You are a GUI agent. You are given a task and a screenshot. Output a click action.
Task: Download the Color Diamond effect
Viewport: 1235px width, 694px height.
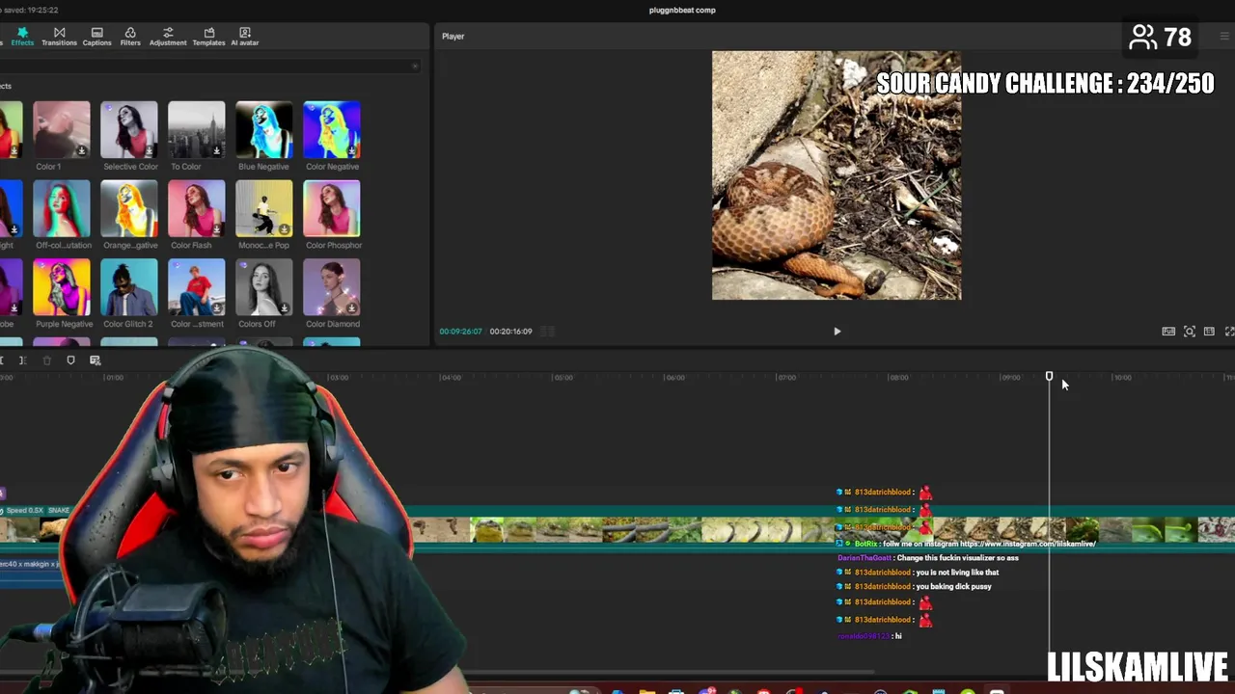351,308
